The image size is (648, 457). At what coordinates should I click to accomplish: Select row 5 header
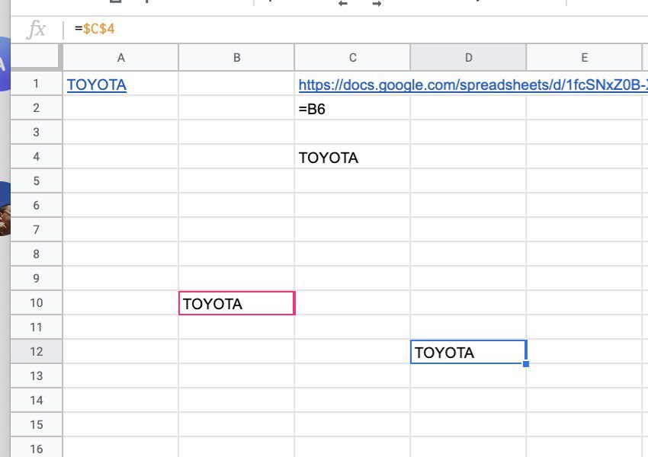37,181
